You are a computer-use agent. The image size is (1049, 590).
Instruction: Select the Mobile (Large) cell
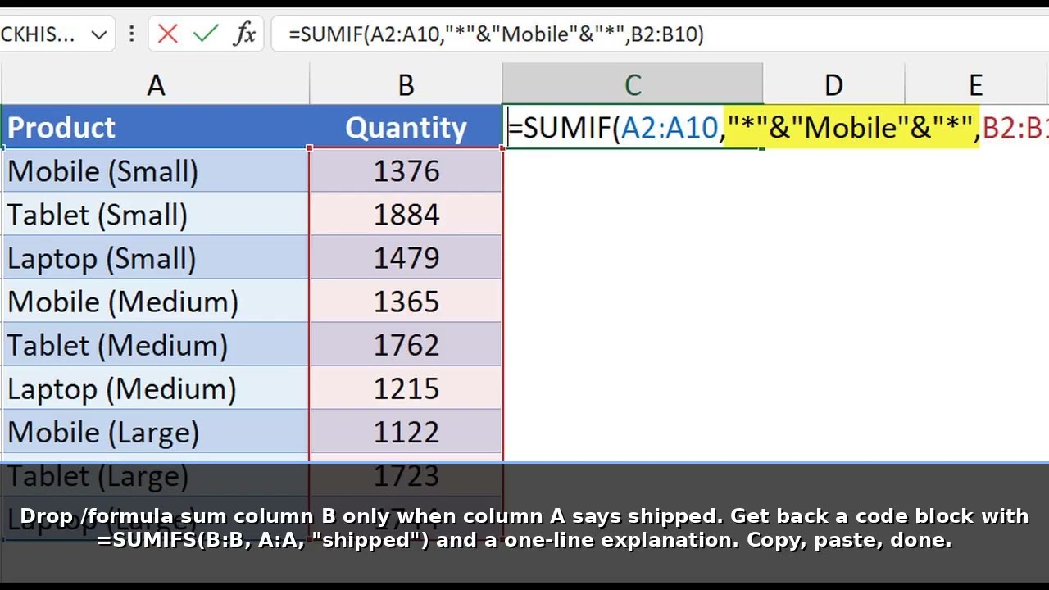pos(156,431)
